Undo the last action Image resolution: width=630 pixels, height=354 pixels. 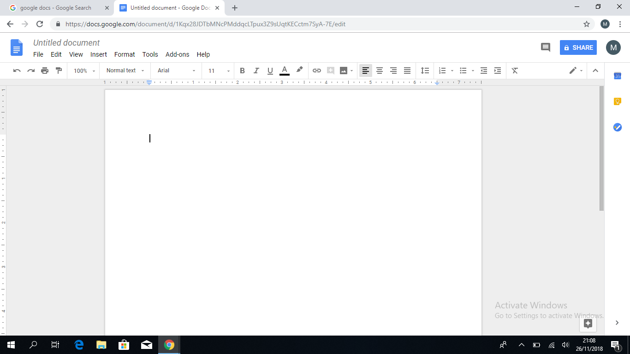click(17, 71)
